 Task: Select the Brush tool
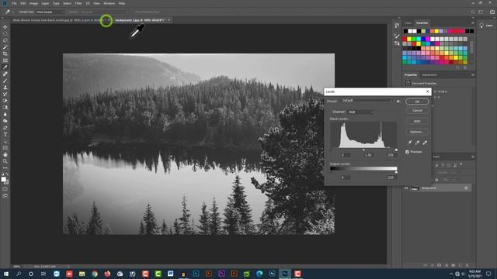5,81
